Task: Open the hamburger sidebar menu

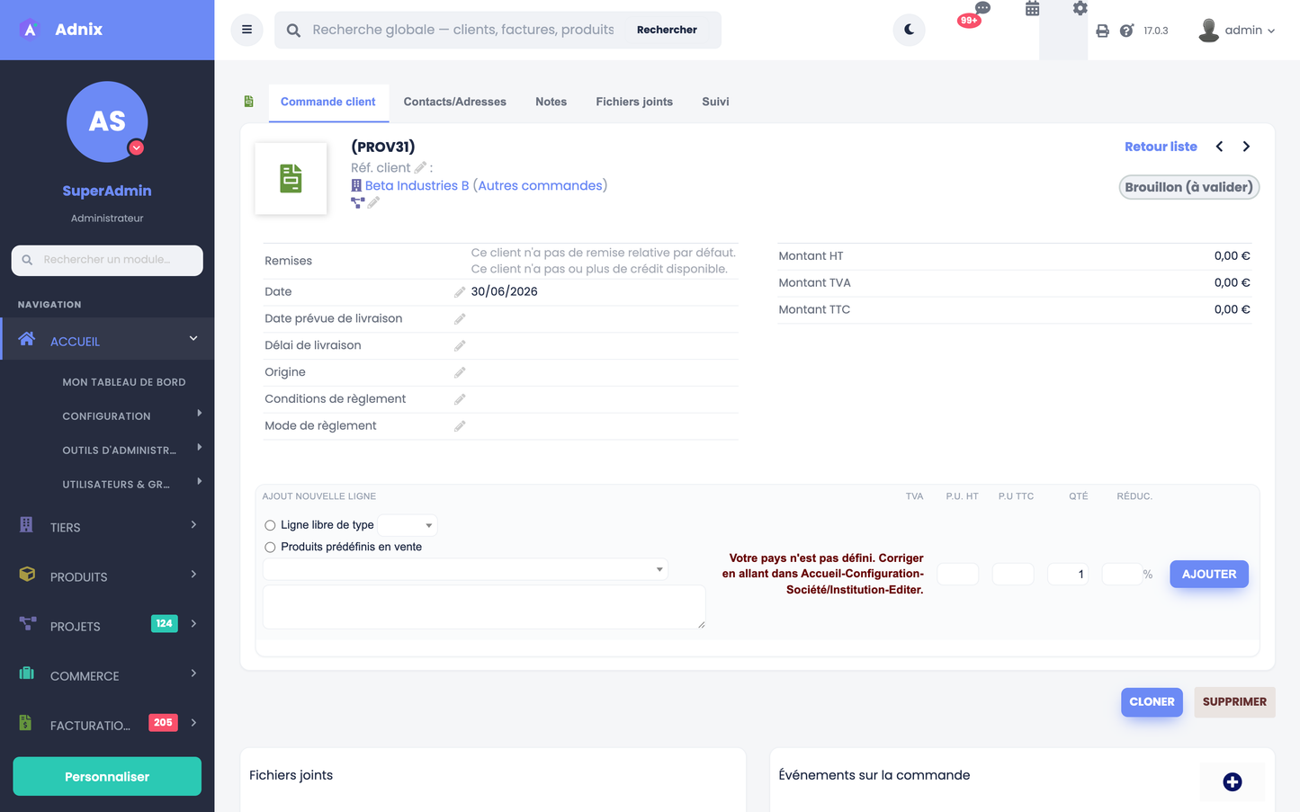Action: click(x=247, y=30)
